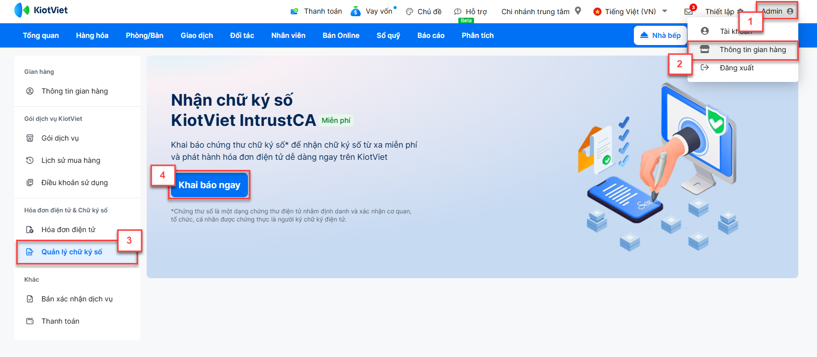Image resolution: width=817 pixels, height=357 pixels.
Task: Open the Giao dịch menu
Action: point(197,35)
